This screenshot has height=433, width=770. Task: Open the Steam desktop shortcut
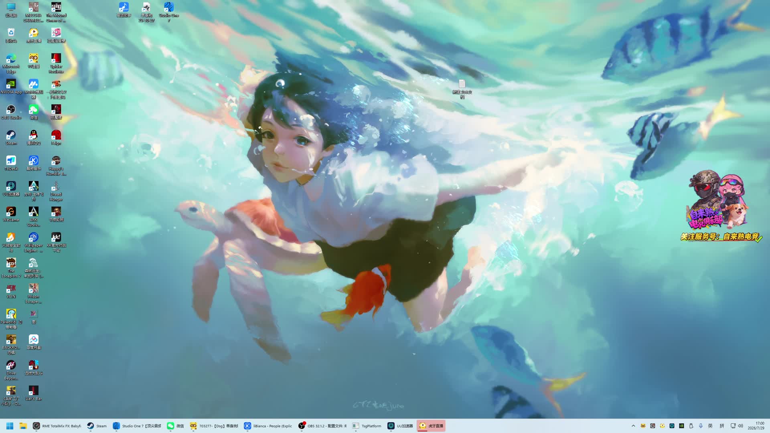pyautogui.click(x=11, y=138)
